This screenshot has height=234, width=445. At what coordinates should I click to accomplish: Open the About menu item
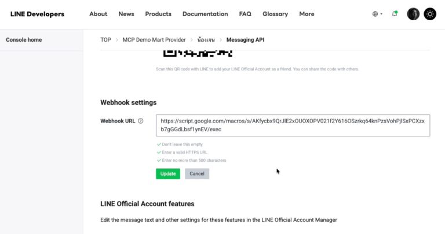(98, 14)
